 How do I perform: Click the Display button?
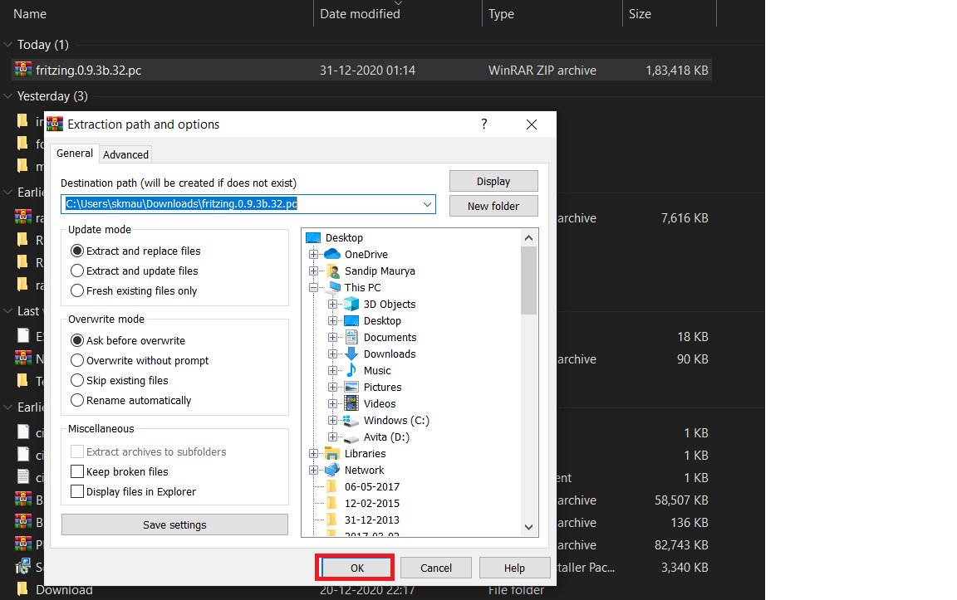click(493, 181)
